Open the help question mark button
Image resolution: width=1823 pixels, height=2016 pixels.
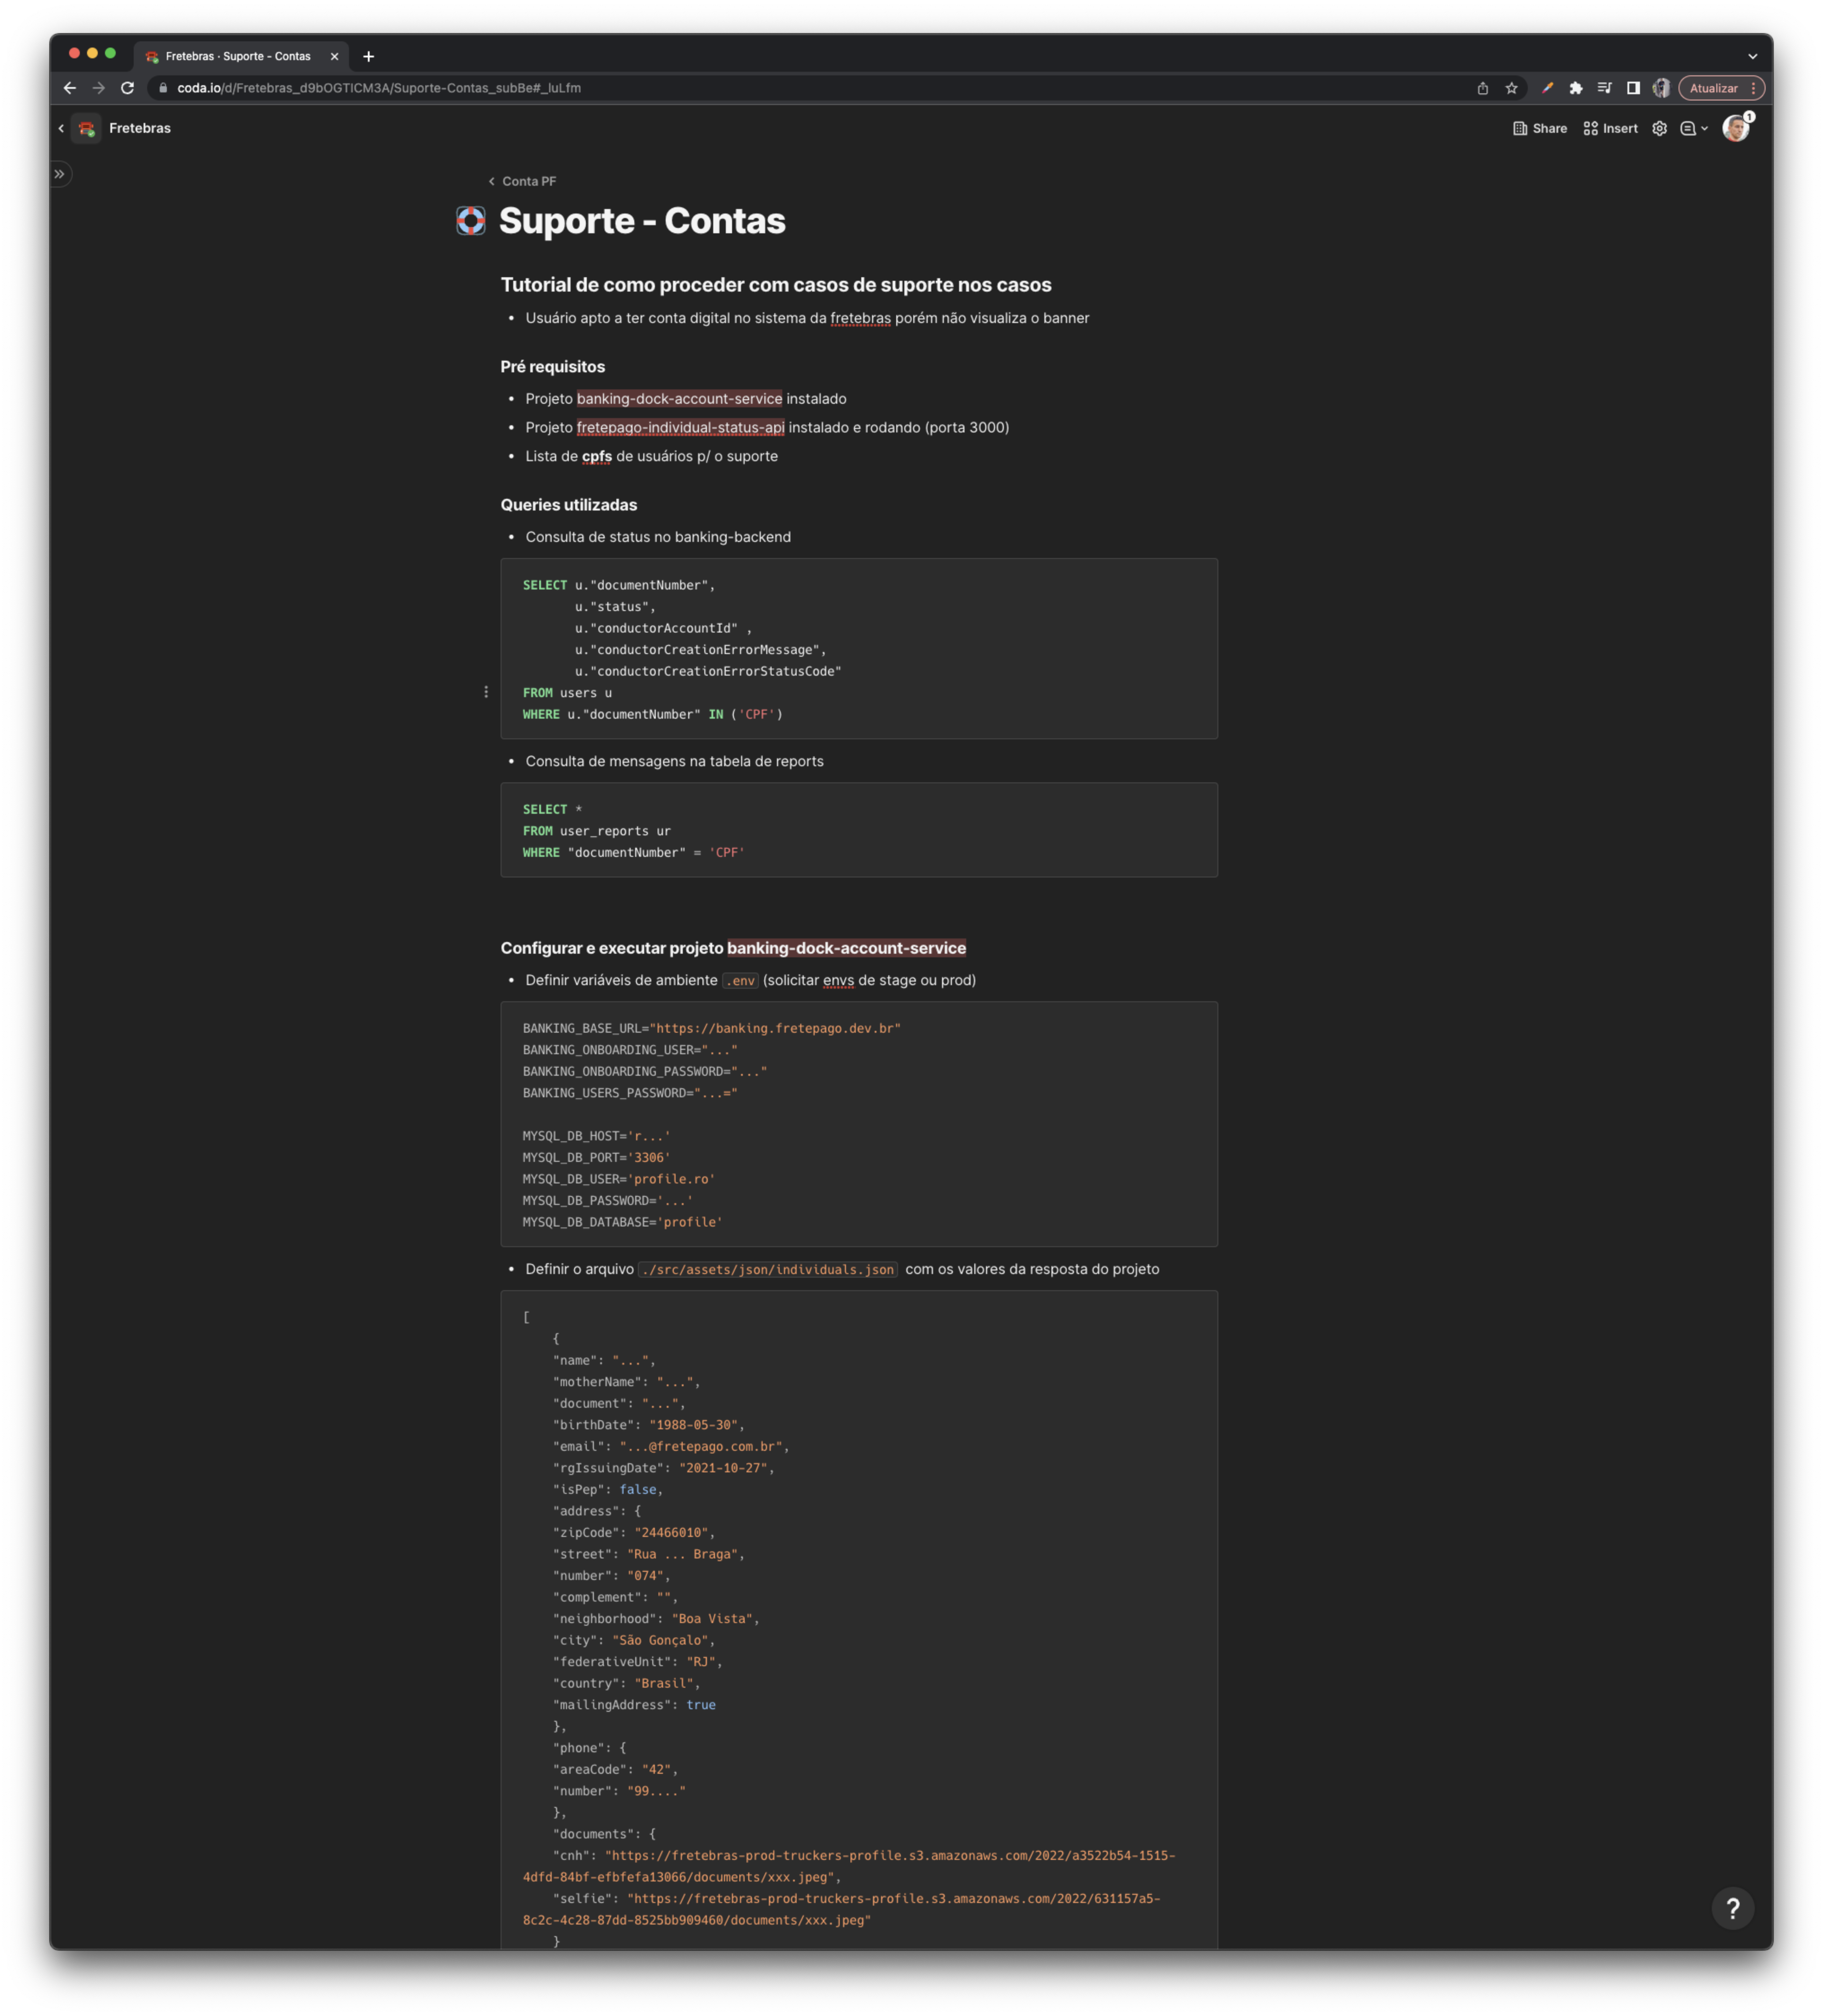(1732, 1908)
